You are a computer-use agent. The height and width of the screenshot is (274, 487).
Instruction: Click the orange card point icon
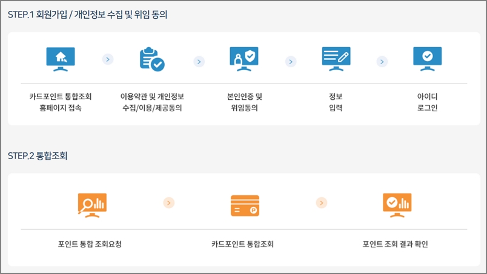pyautogui.click(x=245, y=206)
